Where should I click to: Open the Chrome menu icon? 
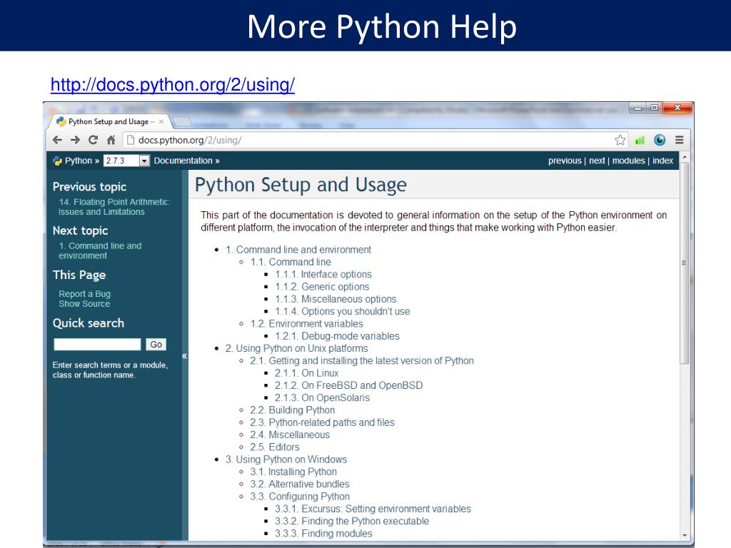point(680,140)
